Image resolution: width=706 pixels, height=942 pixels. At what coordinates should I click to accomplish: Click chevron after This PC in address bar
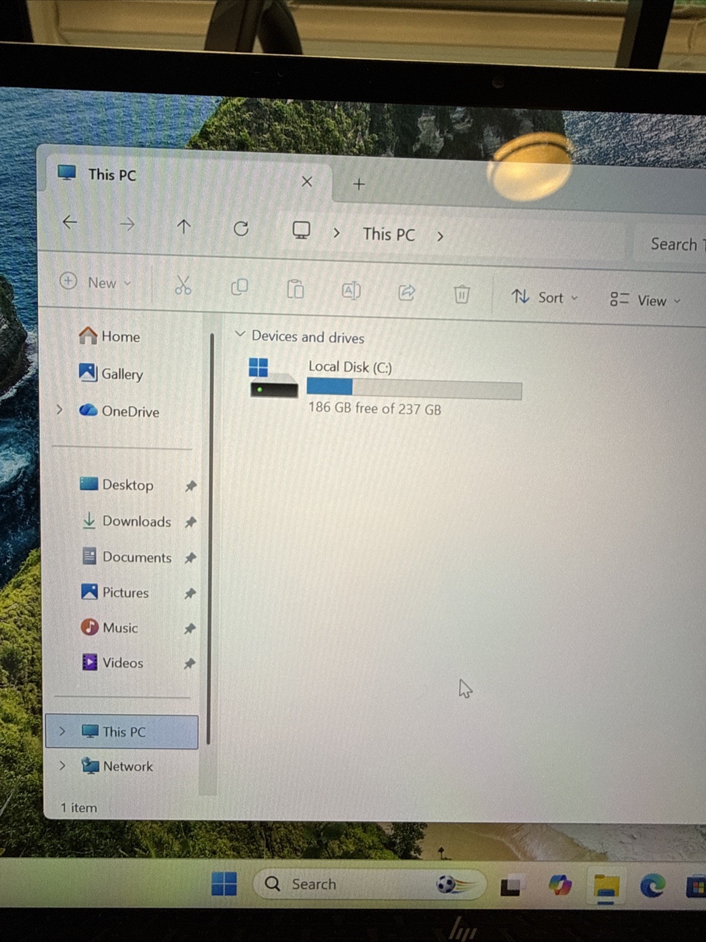click(x=440, y=236)
